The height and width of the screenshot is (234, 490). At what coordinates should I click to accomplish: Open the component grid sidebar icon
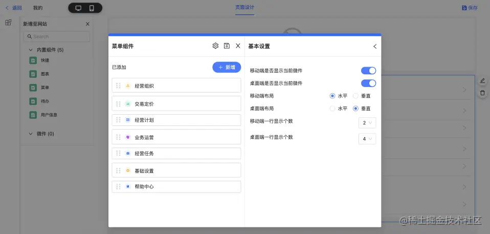[8, 23]
